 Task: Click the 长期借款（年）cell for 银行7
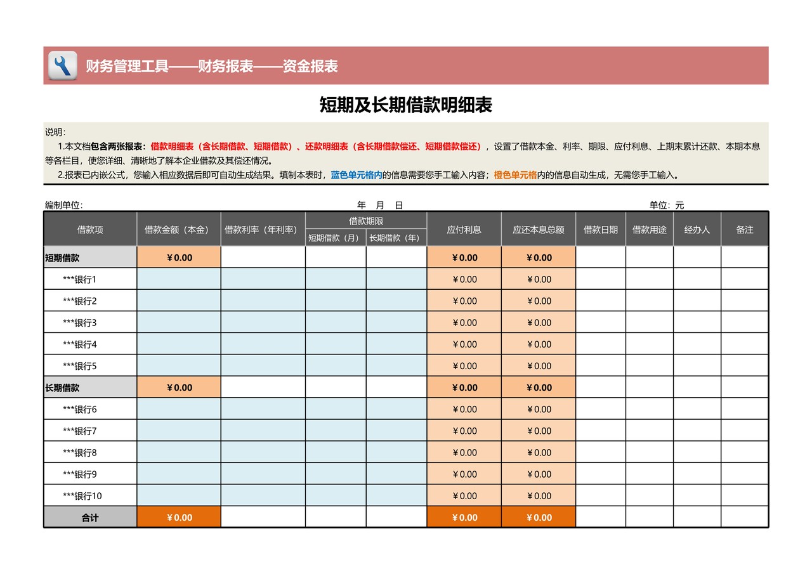point(396,431)
